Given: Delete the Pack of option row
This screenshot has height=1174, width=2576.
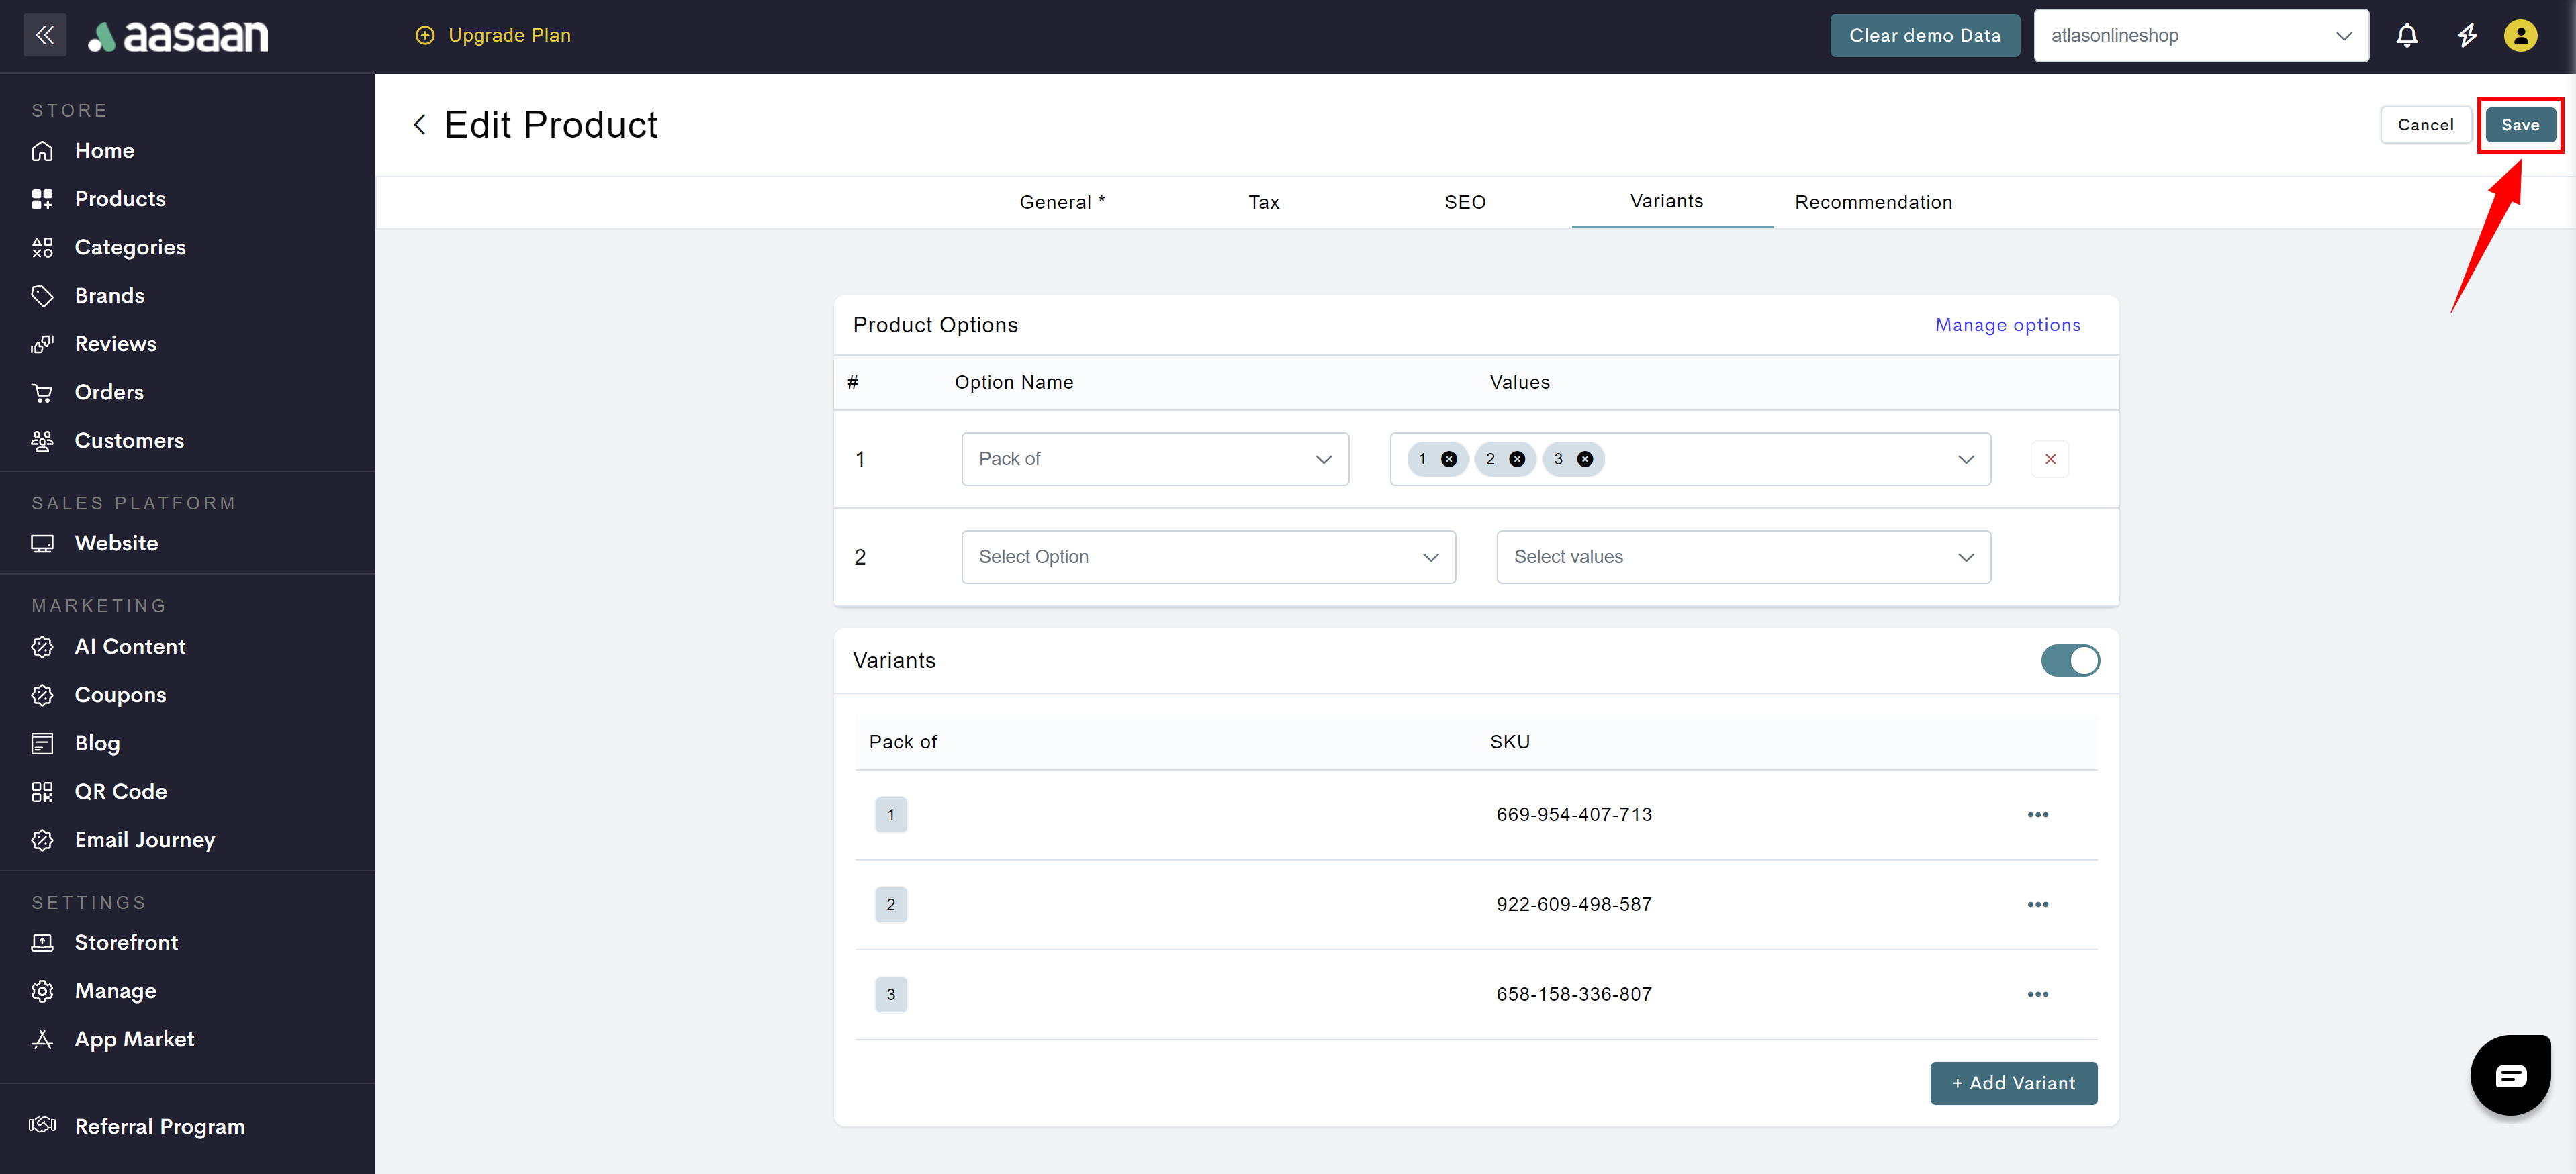Looking at the screenshot, I should point(2049,458).
